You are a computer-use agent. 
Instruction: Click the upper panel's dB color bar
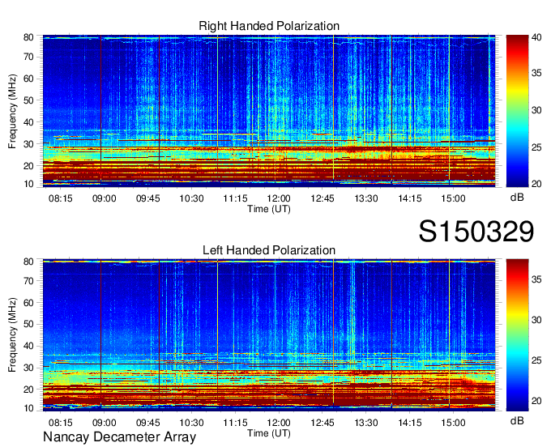pos(517,111)
